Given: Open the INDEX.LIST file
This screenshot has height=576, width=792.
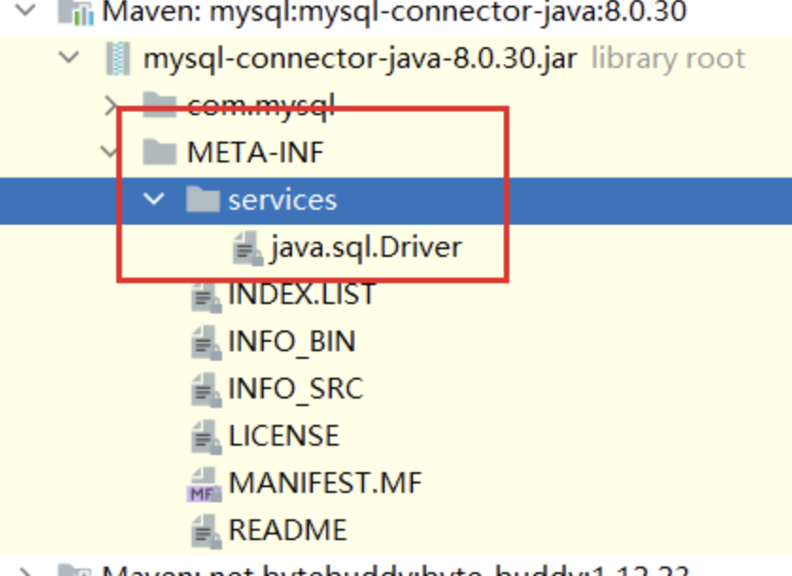Looking at the screenshot, I should 302,295.
